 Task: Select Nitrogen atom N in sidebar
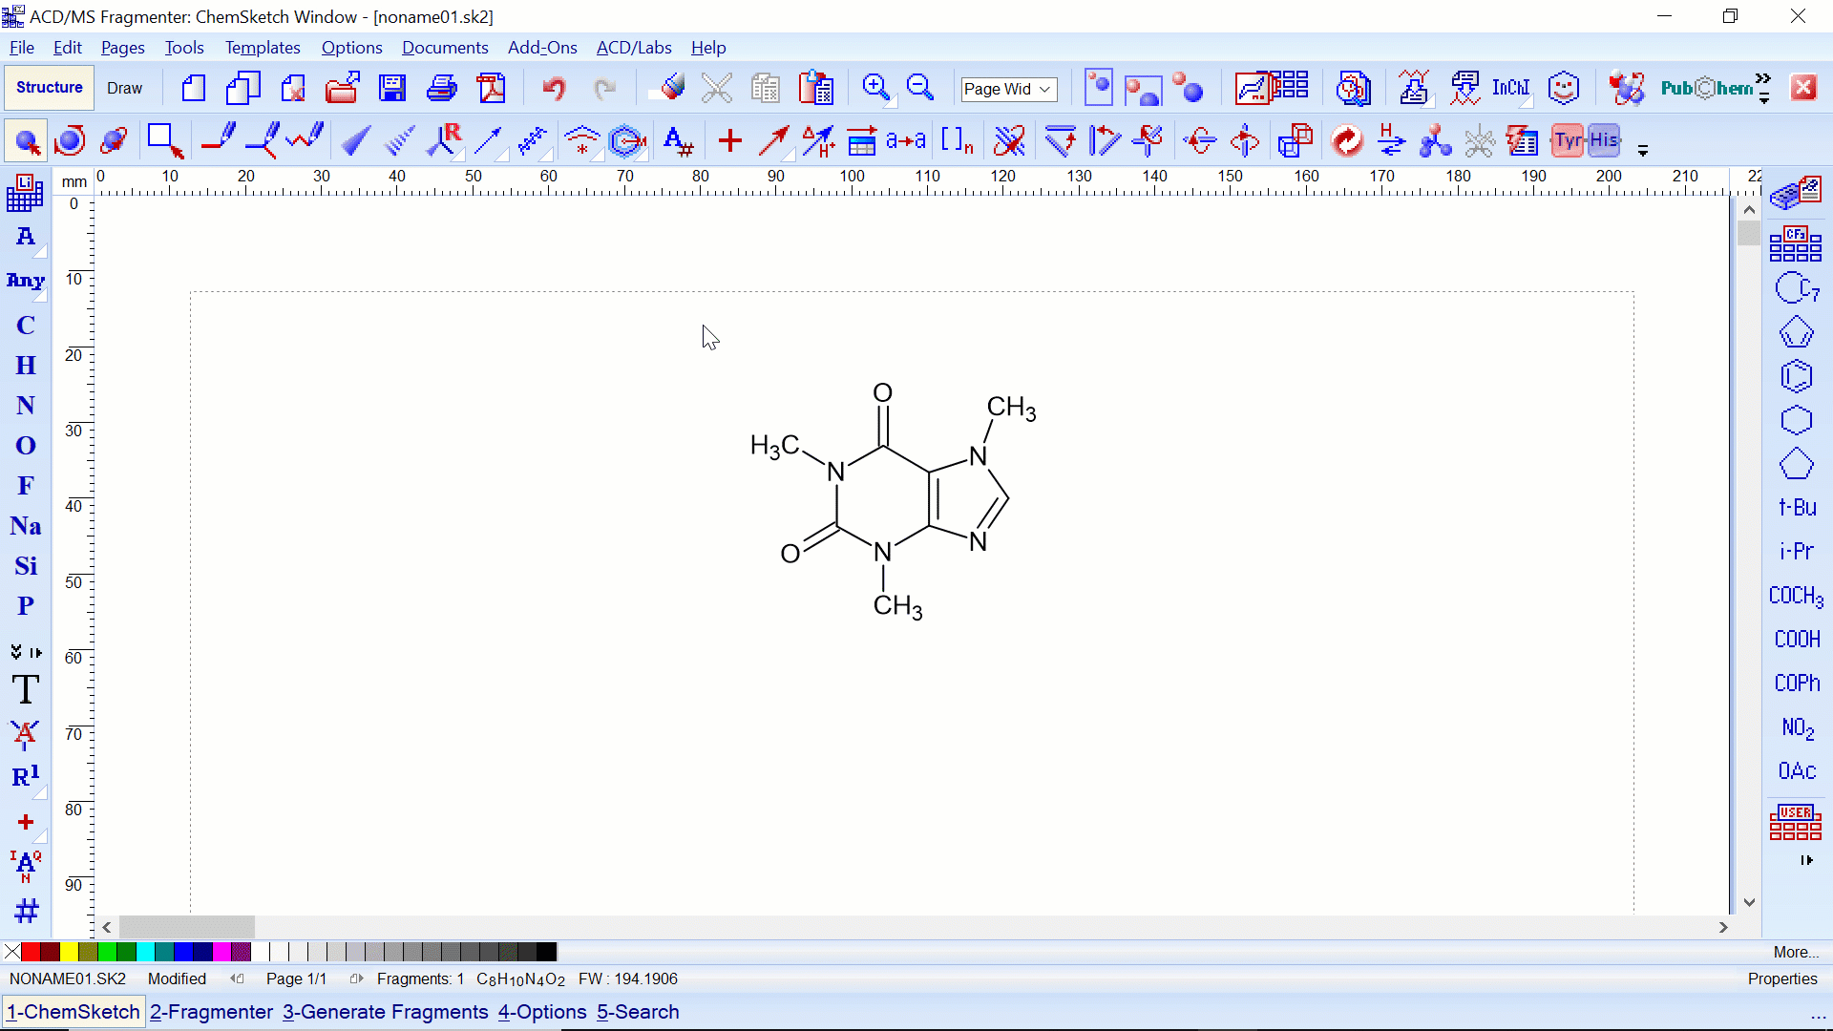[x=26, y=406]
